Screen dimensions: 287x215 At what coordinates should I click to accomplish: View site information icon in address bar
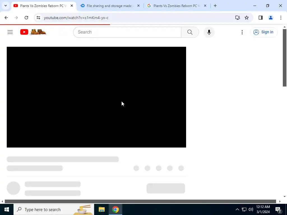coord(38,18)
